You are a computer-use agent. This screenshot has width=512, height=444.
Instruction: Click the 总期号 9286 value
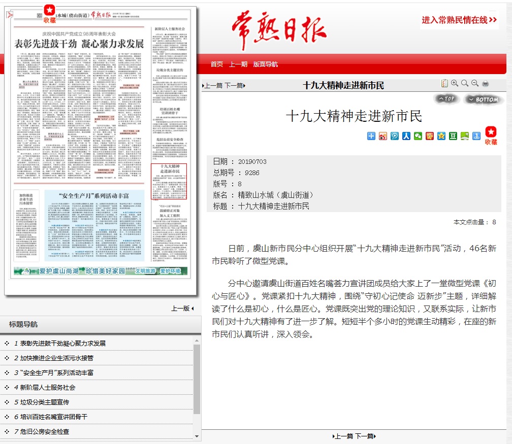252,173
